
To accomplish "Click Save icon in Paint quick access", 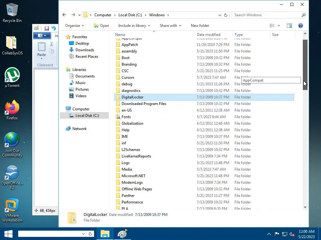I will point(47,28).
